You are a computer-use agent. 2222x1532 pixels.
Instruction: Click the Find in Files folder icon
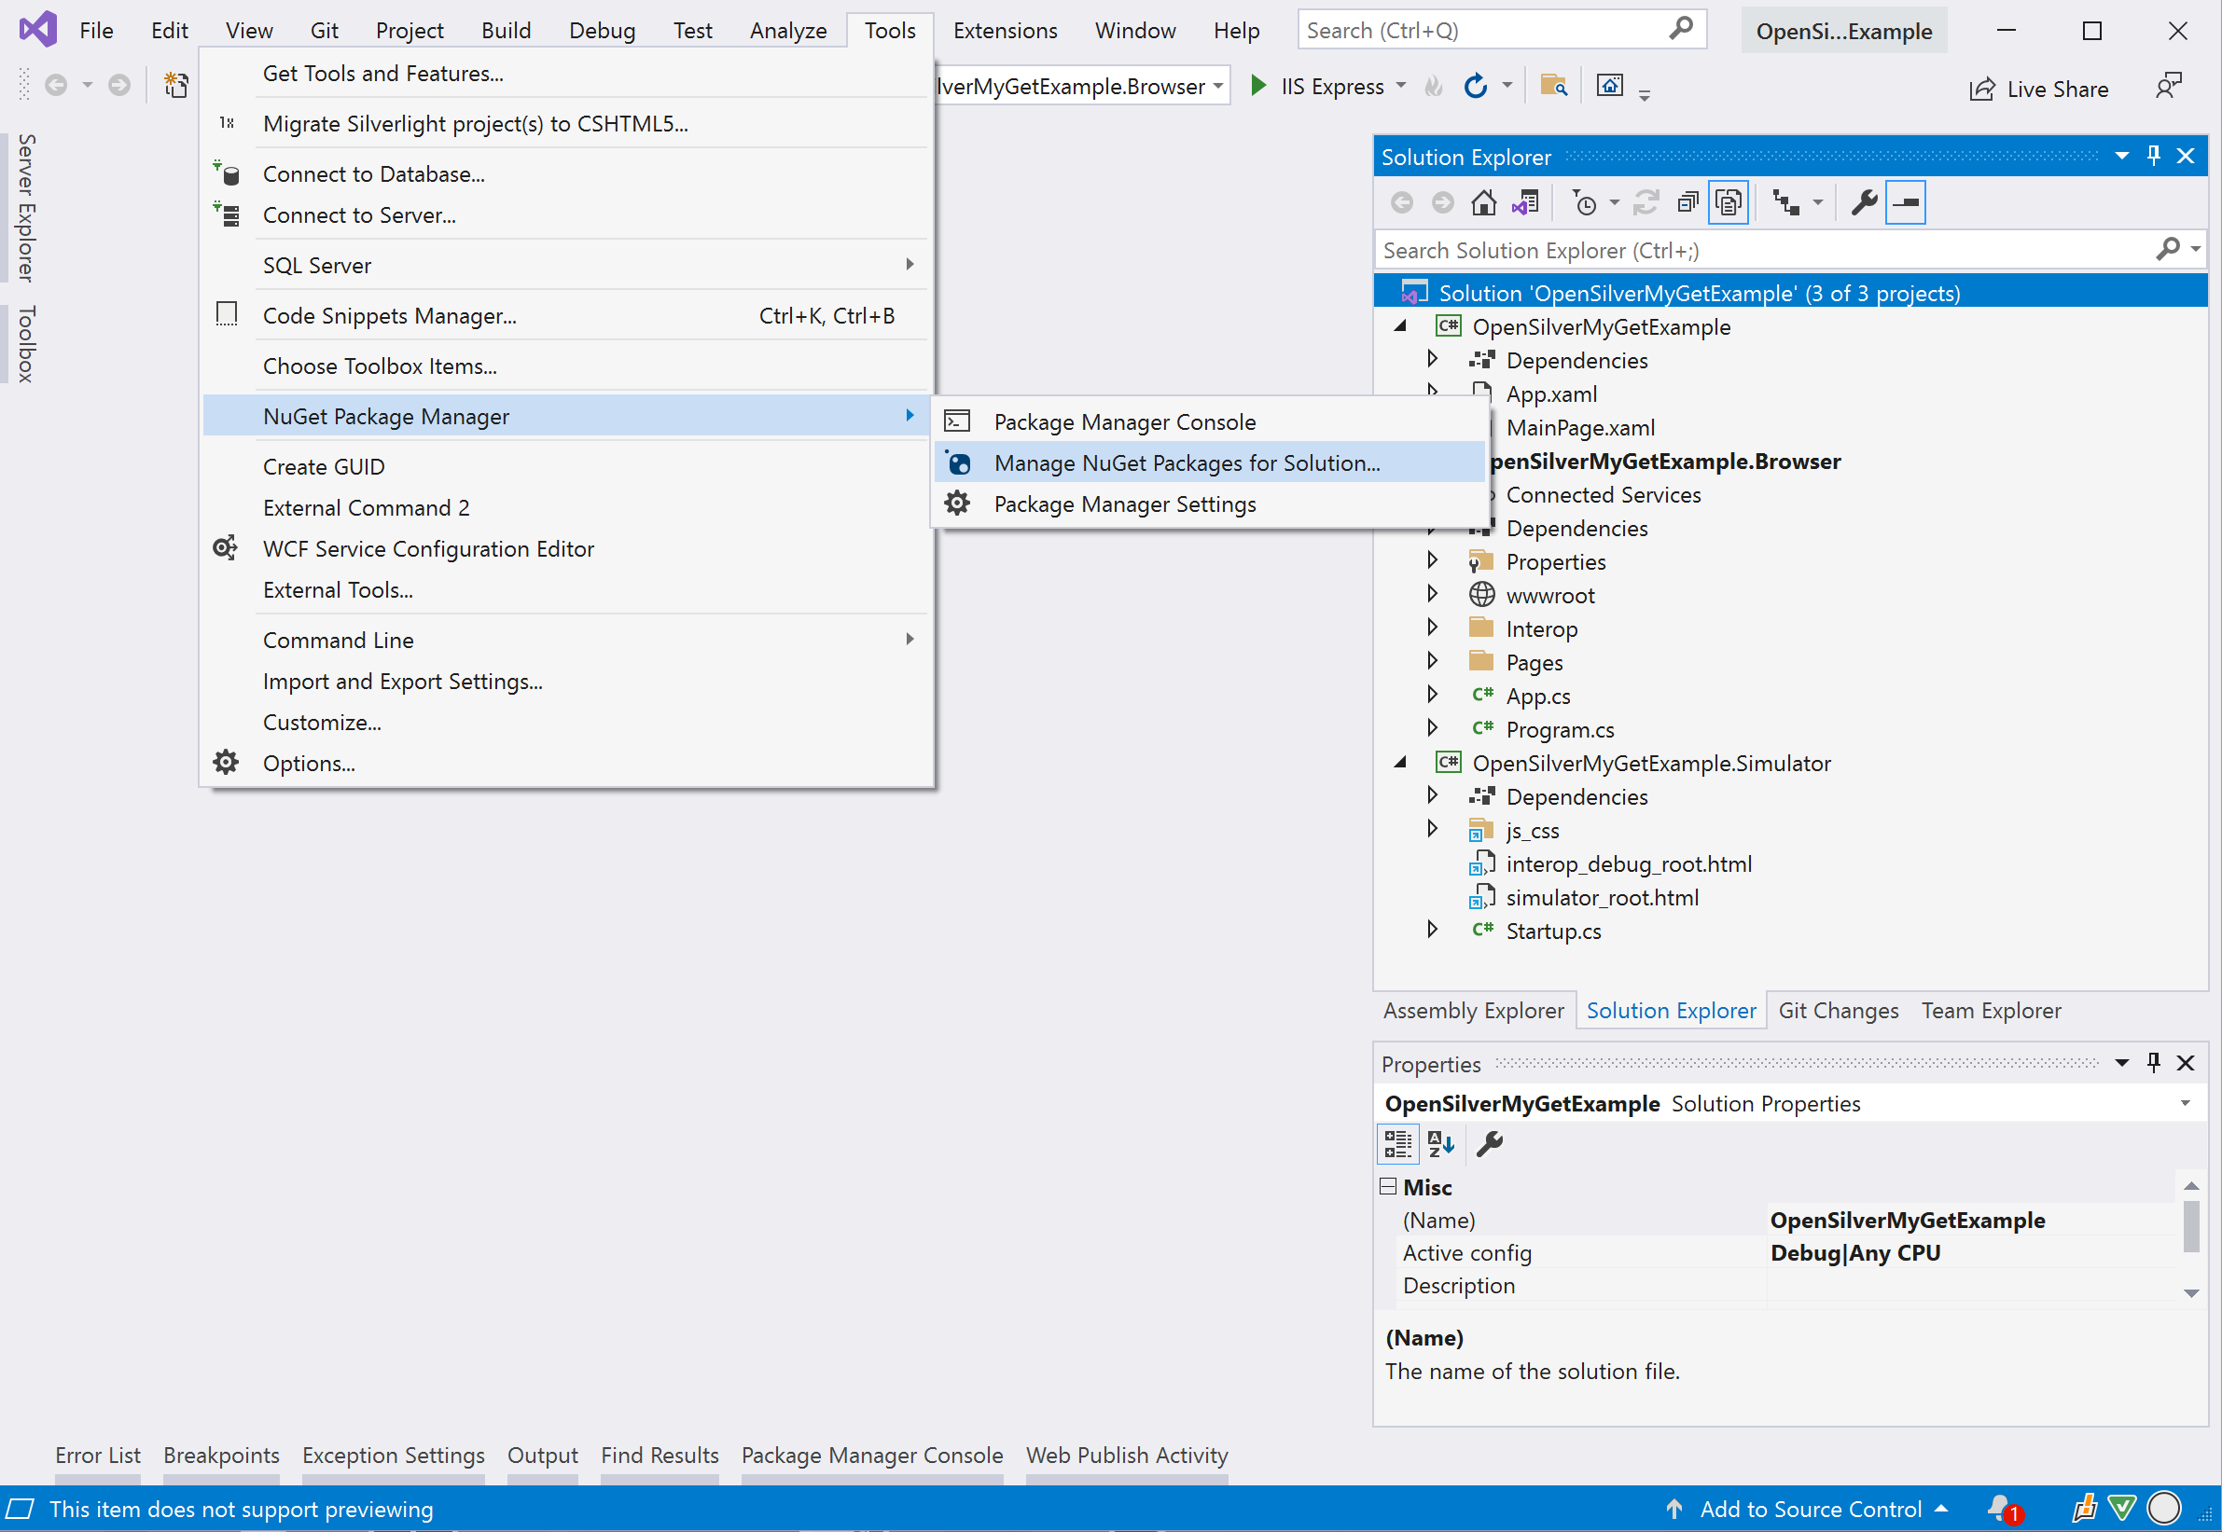point(1554,86)
